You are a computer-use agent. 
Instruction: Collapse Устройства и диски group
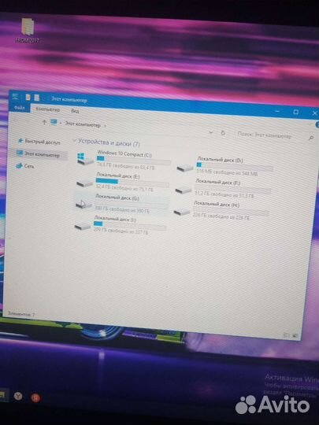click(x=74, y=141)
